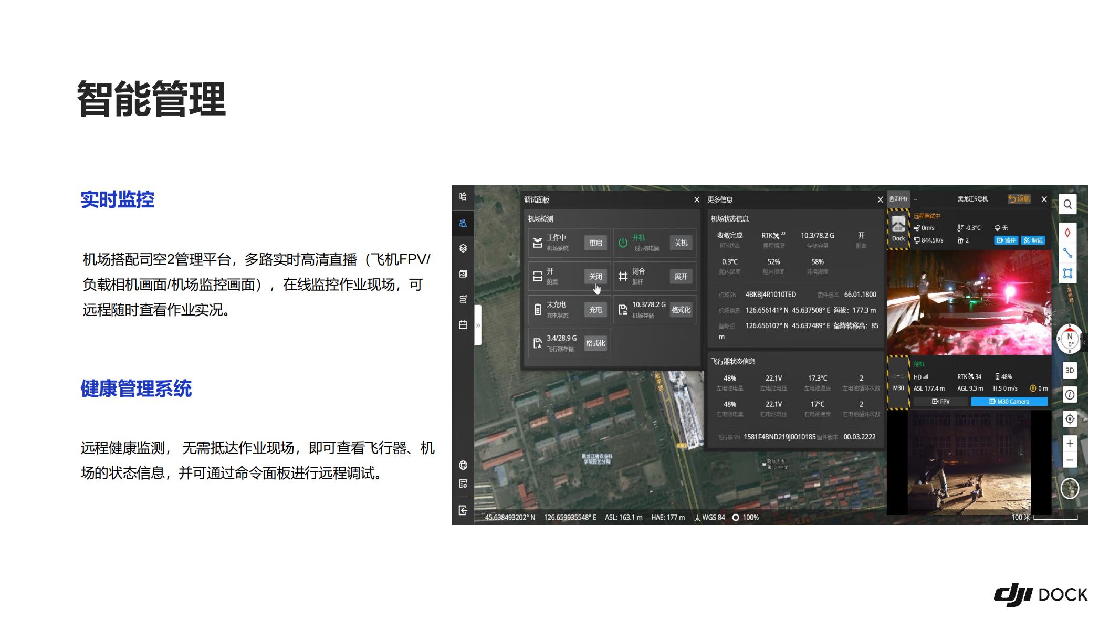The width and height of the screenshot is (1120, 630).
Task: Click the 健康管理系统 heading on the slide
Action: pos(136,389)
